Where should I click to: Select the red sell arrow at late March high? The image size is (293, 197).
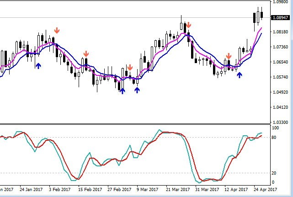(x=188, y=25)
